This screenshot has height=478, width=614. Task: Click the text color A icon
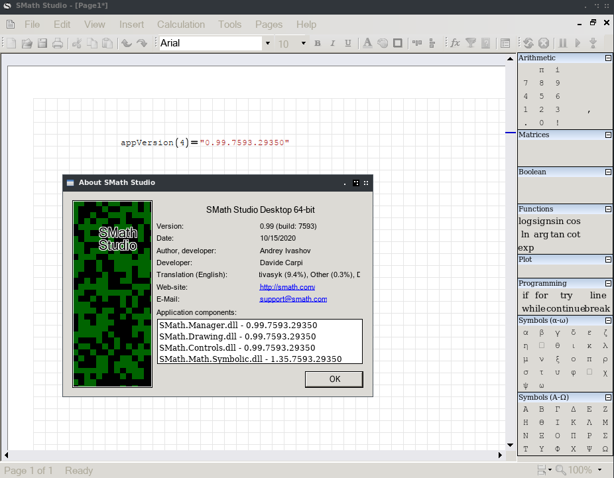(367, 43)
